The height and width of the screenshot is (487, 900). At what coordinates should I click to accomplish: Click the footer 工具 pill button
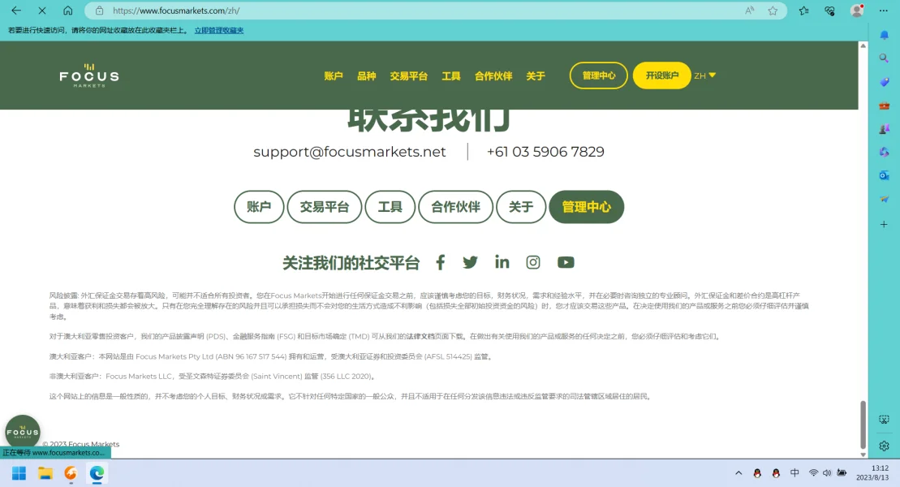(x=390, y=207)
